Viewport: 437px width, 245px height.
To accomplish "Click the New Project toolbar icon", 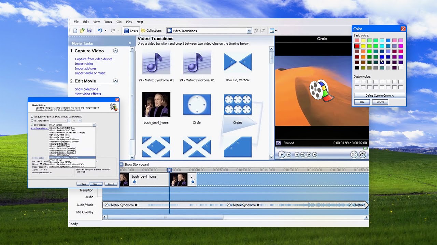I will 75,31.
